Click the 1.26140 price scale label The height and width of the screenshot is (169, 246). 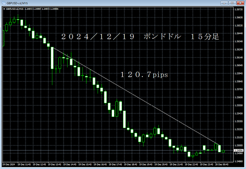(x=239, y=57)
